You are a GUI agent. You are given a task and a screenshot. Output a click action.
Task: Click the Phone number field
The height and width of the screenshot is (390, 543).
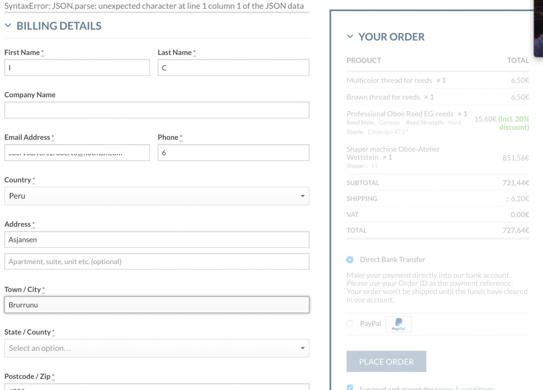click(233, 153)
